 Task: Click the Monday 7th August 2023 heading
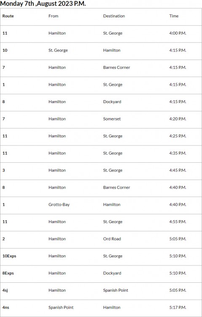tap(43, 4)
